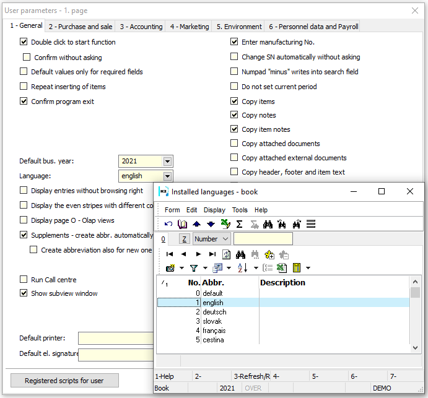
Task: Uncheck Double click to start function
Action: [24, 41]
